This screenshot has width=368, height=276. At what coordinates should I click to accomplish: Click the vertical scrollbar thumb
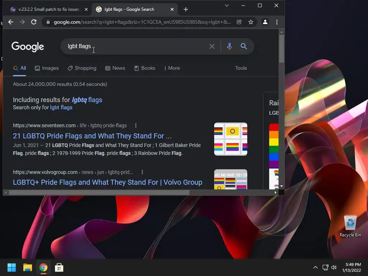pos(281,49)
